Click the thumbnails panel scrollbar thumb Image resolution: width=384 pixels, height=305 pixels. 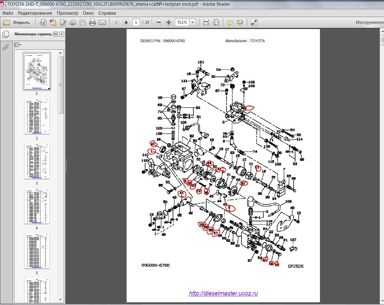60,85
